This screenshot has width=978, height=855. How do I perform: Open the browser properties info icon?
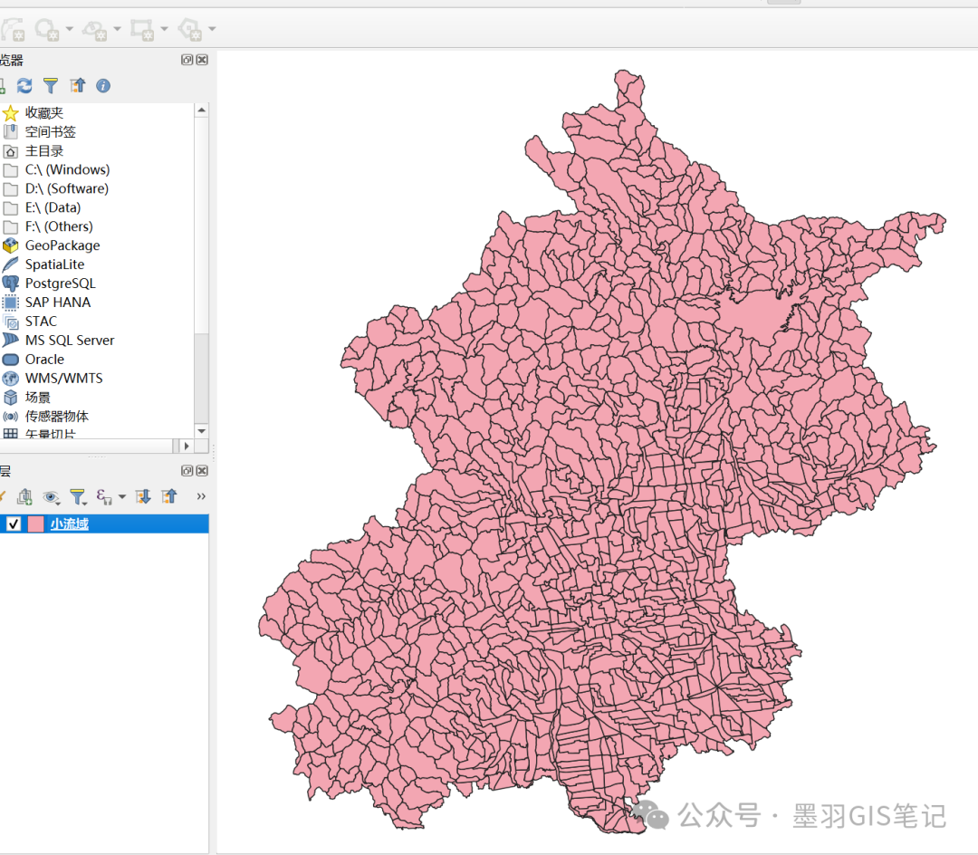click(x=103, y=85)
